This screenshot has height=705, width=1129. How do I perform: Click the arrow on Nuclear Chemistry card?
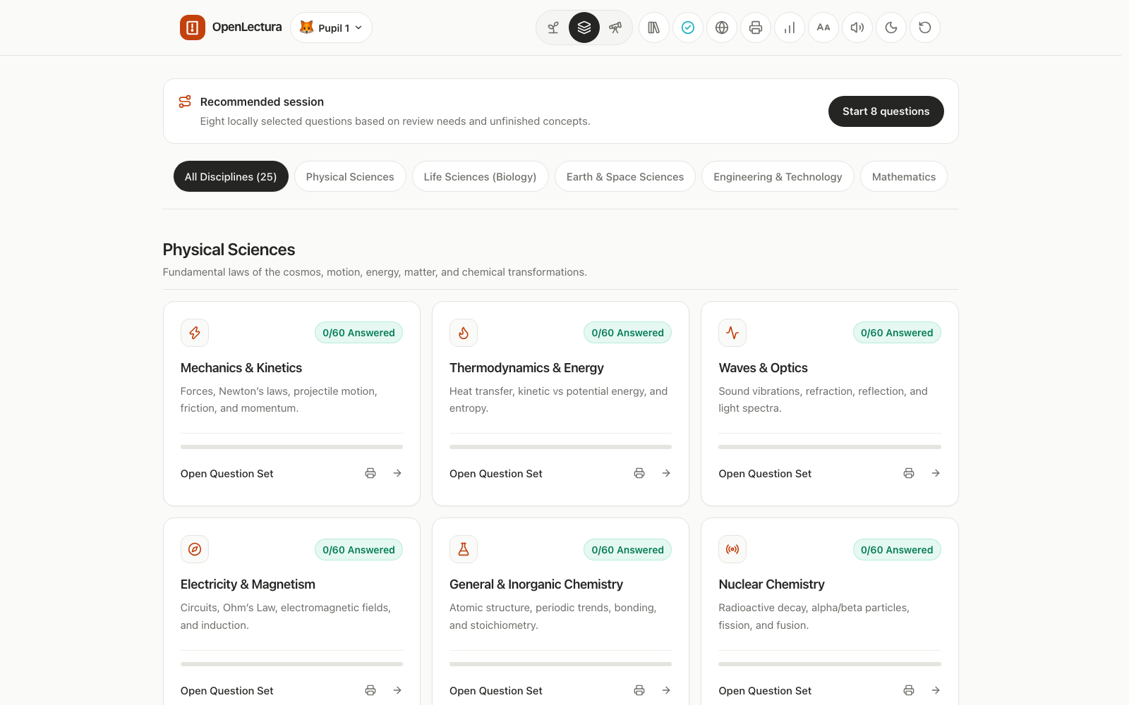936,690
